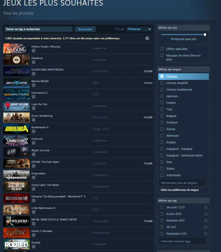Image resolution: width=221 pixels, height=252 pixels.
Task: Open the Gothic 1 Remake title
Action: [42, 231]
